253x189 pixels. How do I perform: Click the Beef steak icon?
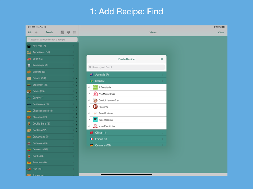coord(29,59)
